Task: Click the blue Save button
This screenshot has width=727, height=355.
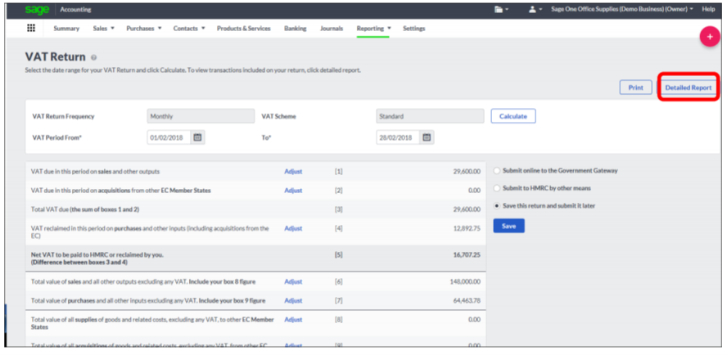Action: pyautogui.click(x=508, y=226)
